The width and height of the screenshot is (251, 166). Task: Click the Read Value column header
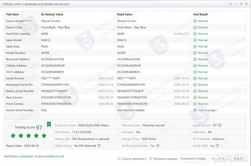[x=125, y=14]
